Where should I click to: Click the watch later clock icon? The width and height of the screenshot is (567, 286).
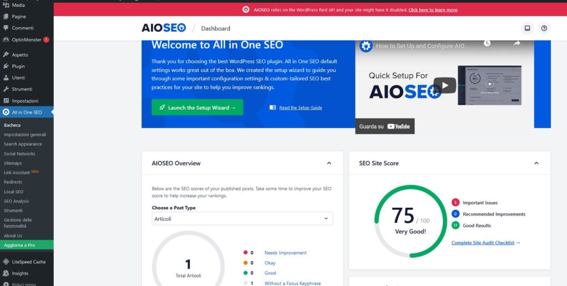487,43
